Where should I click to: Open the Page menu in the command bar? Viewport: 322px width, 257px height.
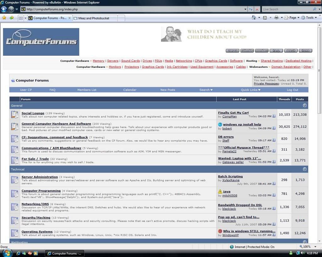pyautogui.click(x=292, y=18)
